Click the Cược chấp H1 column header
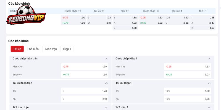 [x=151, y=11]
